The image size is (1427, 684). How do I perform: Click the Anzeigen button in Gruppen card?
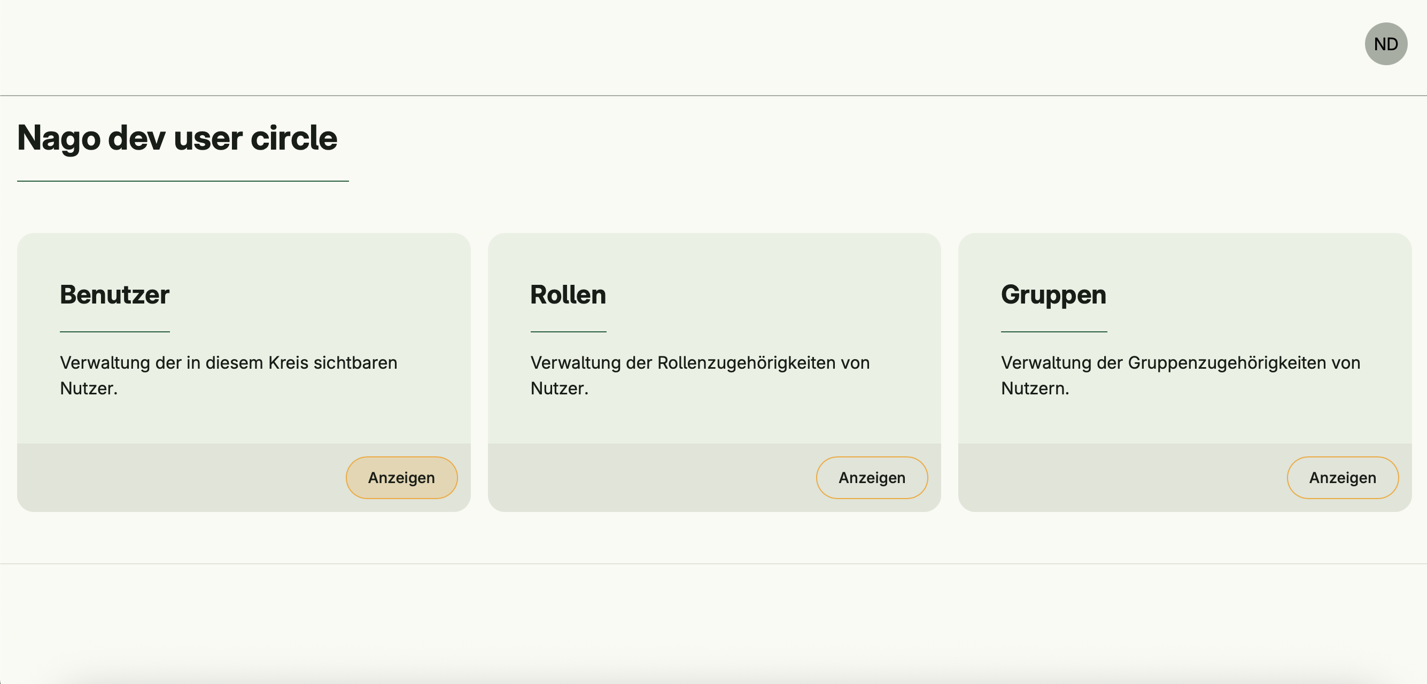pos(1342,477)
